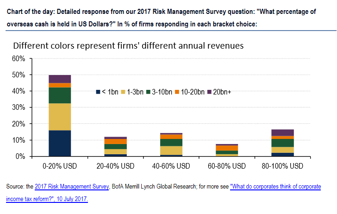Open the corporate income tax reform report link

pos(256,187)
